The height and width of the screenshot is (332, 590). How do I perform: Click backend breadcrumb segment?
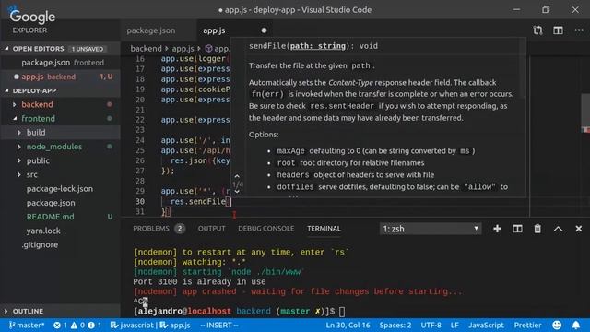coord(146,49)
